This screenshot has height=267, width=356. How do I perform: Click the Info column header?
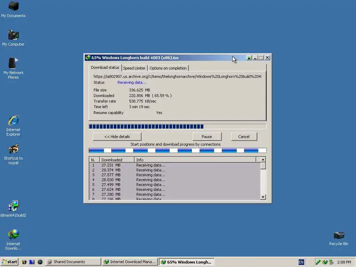[x=195, y=160]
